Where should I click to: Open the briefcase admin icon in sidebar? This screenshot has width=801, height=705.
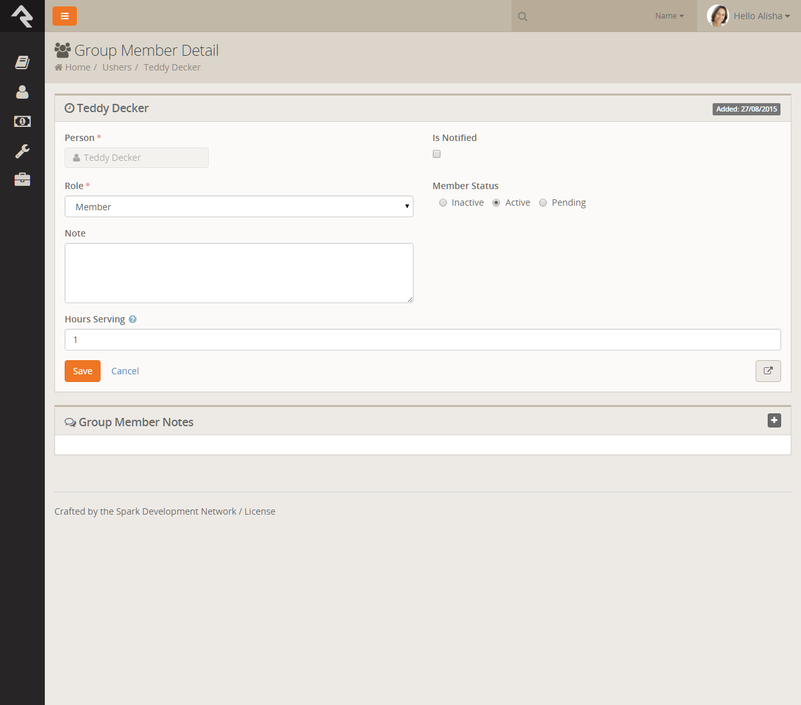pos(22,179)
